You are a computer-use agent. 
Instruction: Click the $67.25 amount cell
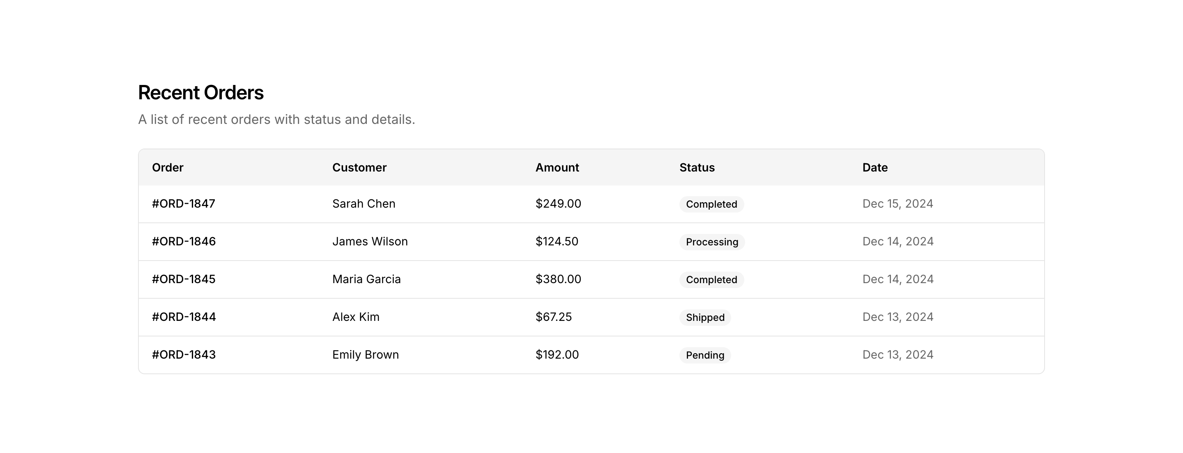point(553,317)
